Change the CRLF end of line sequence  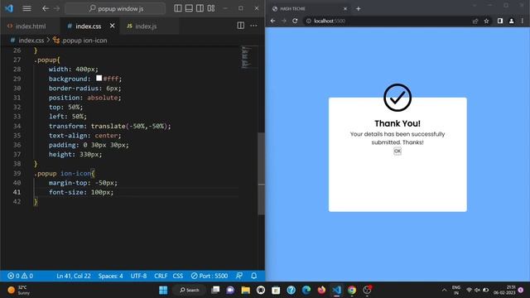pyautogui.click(x=161, y=276)
